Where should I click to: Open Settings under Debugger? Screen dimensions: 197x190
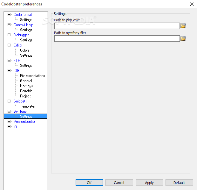(x=26, y=40)
